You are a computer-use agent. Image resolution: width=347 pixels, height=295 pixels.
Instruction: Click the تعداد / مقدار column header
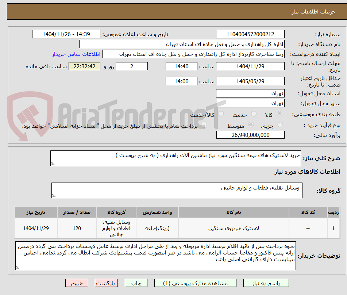pos(77,212)
